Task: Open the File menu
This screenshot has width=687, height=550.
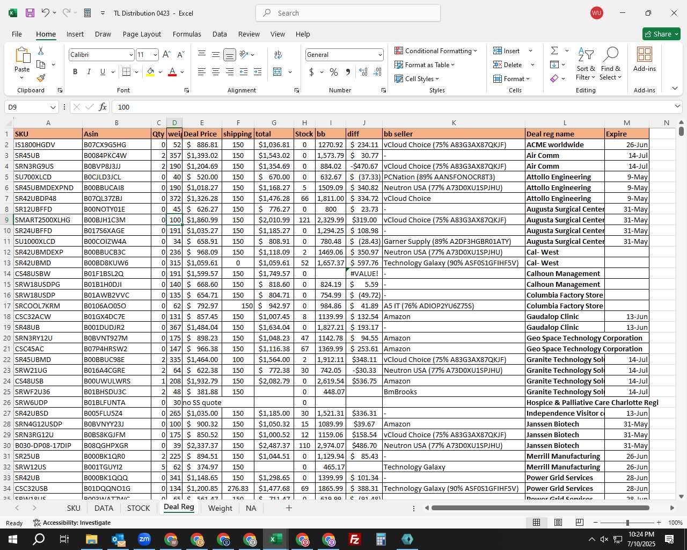Action: pos(17,34)
